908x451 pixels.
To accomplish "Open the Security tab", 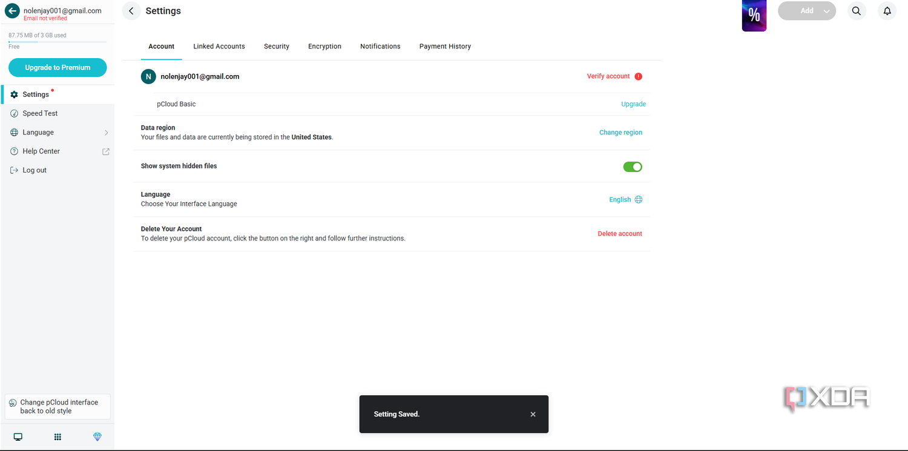I will coord(277,47).
